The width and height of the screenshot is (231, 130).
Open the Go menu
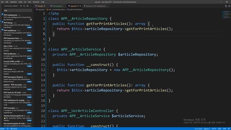coord(25,2)
